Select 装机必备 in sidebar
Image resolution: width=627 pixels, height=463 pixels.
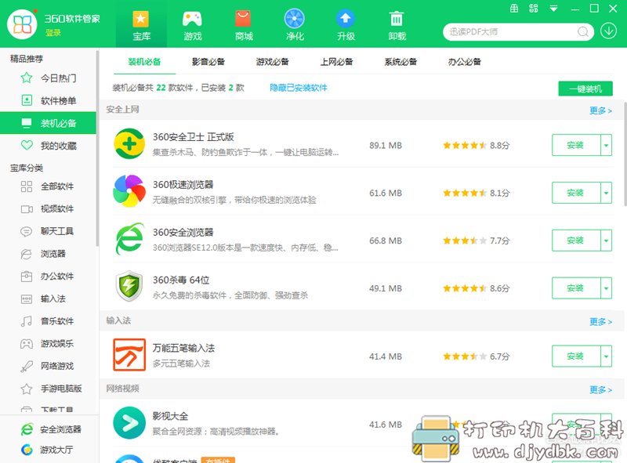point(48,123)
